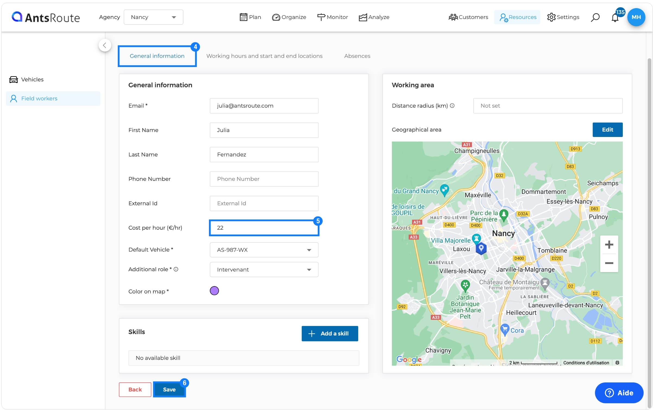Open the Analyze menu
The image size is (654, 412).
[374, 17]
